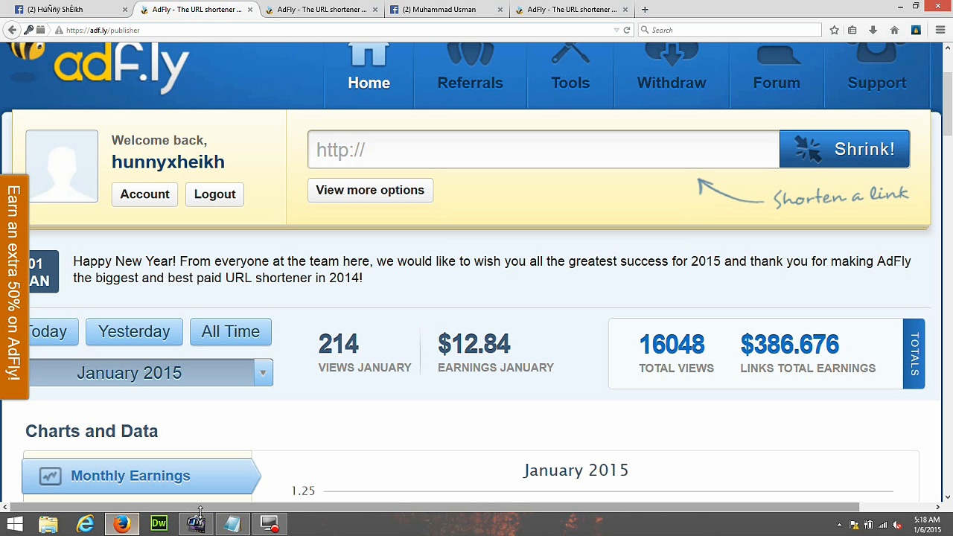
Task: Open the Account settings button
Action: (x=144, y=194)
